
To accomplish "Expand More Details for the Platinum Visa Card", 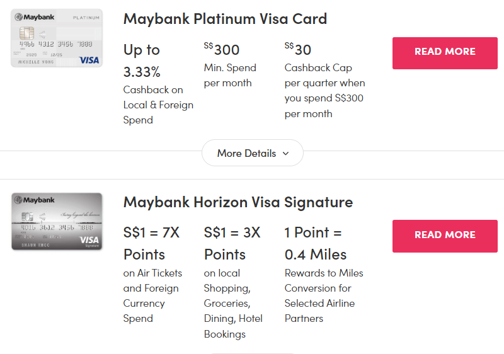I will pyautogui.click(x=252, y=153).
